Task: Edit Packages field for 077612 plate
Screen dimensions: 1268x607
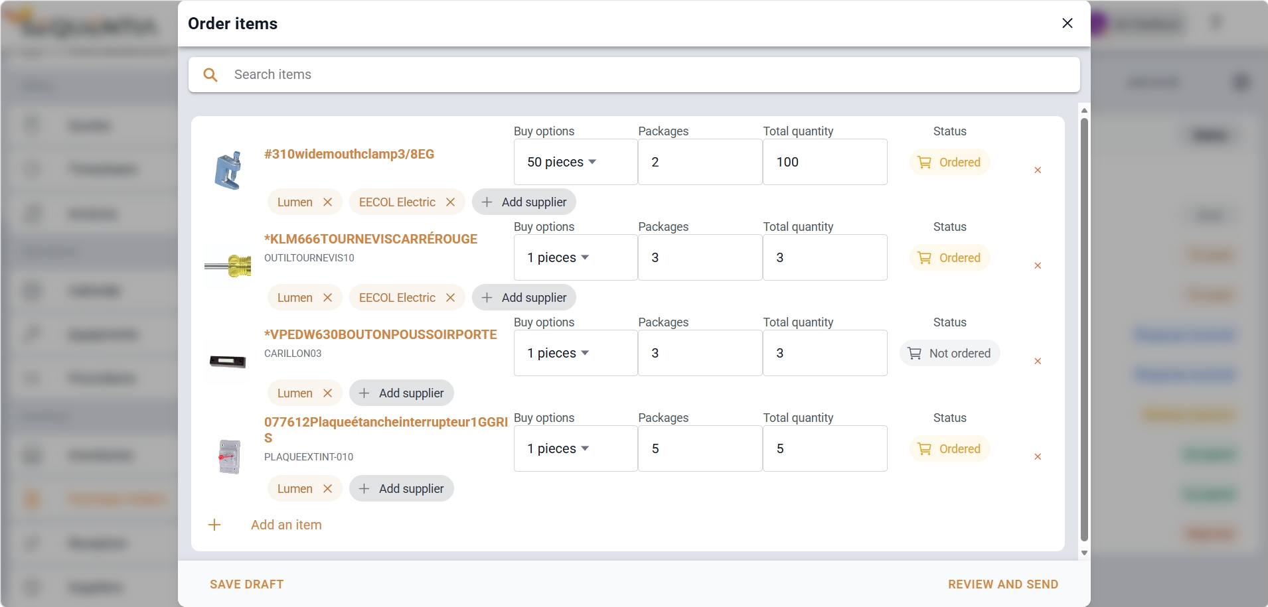Action: 700,448
